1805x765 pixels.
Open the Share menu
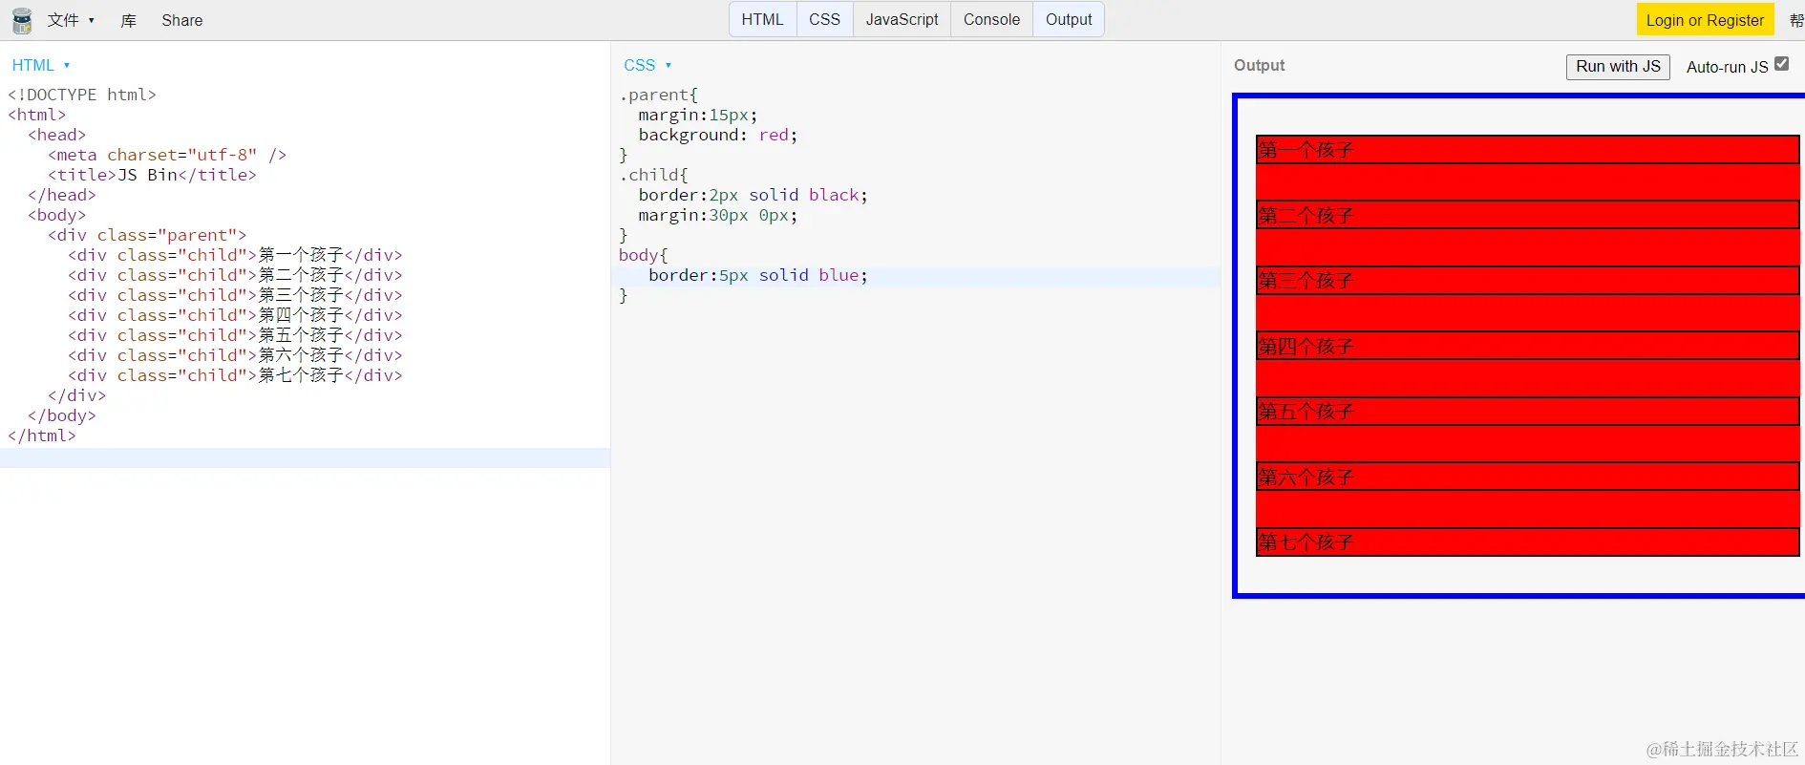point(182,20)
